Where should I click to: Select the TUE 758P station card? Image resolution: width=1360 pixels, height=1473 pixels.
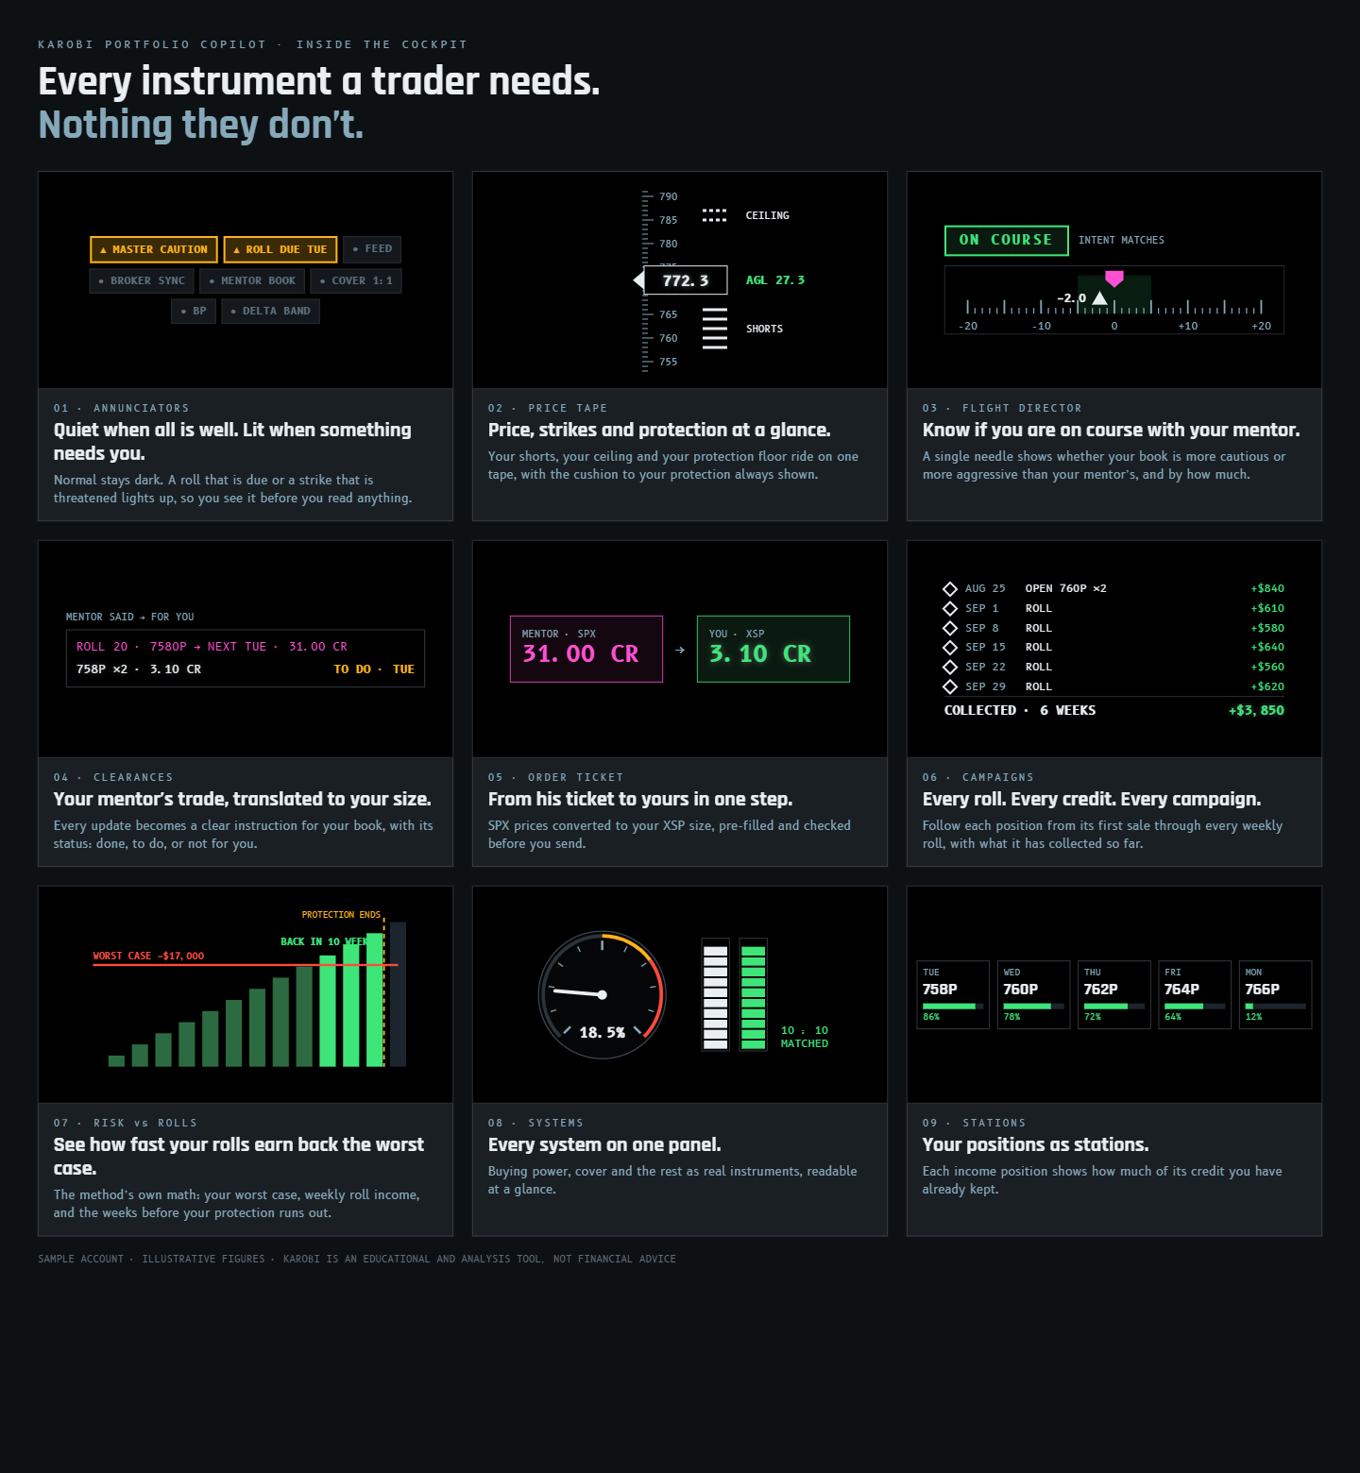coord(953,995)
